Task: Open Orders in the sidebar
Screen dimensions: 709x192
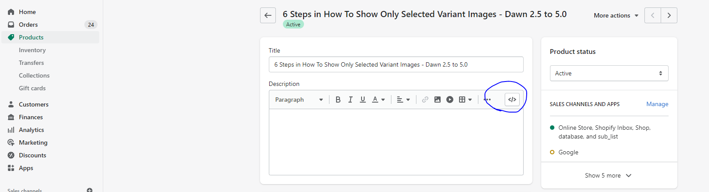Action: coord(28,25)
